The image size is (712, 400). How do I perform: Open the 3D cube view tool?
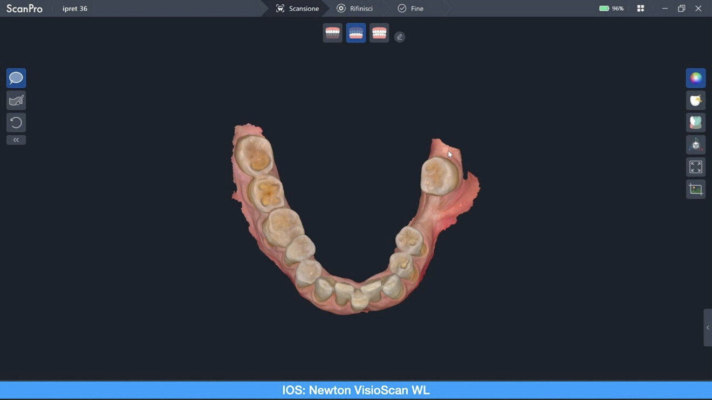click(x=696, y=144)
